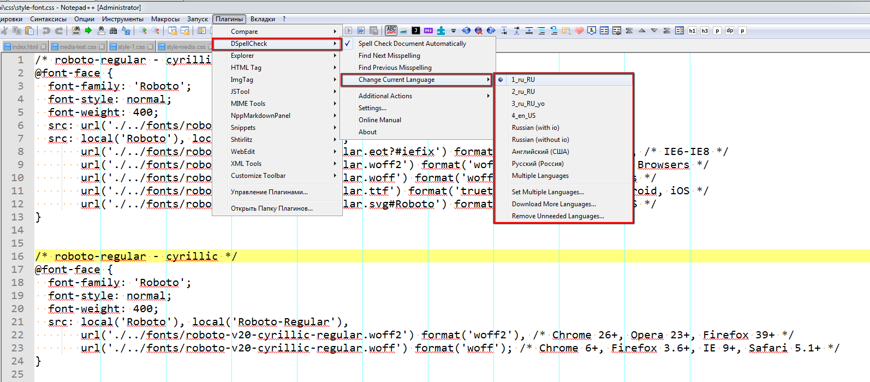
Task: Click the pink heart toolbar icon
Action: point(579,31)
